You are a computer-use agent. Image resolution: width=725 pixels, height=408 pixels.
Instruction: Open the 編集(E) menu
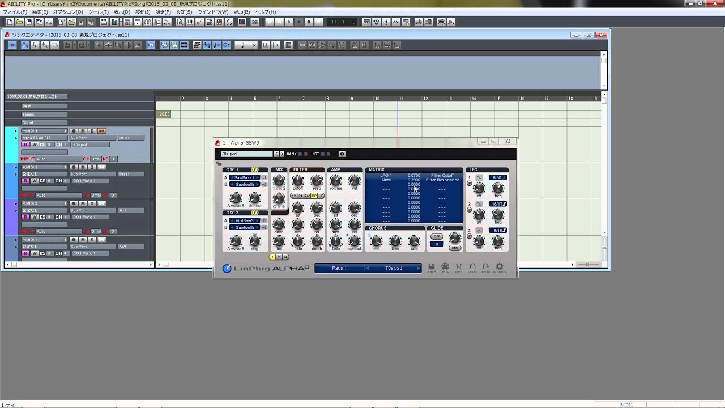tap(40, 12)
